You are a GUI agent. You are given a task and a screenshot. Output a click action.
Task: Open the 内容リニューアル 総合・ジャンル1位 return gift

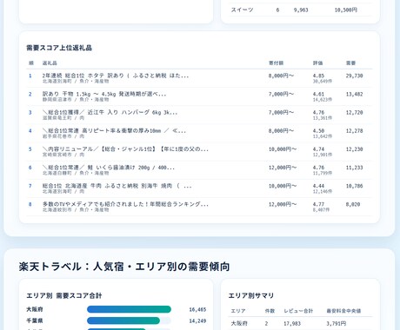tap(125, 149)
